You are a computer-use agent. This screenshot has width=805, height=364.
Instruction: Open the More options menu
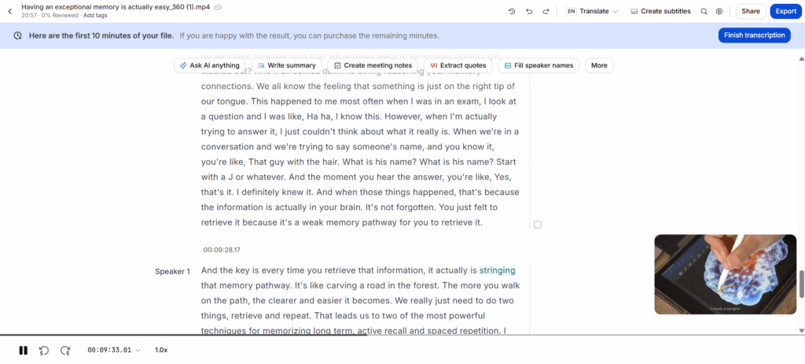tap(599, 66)
